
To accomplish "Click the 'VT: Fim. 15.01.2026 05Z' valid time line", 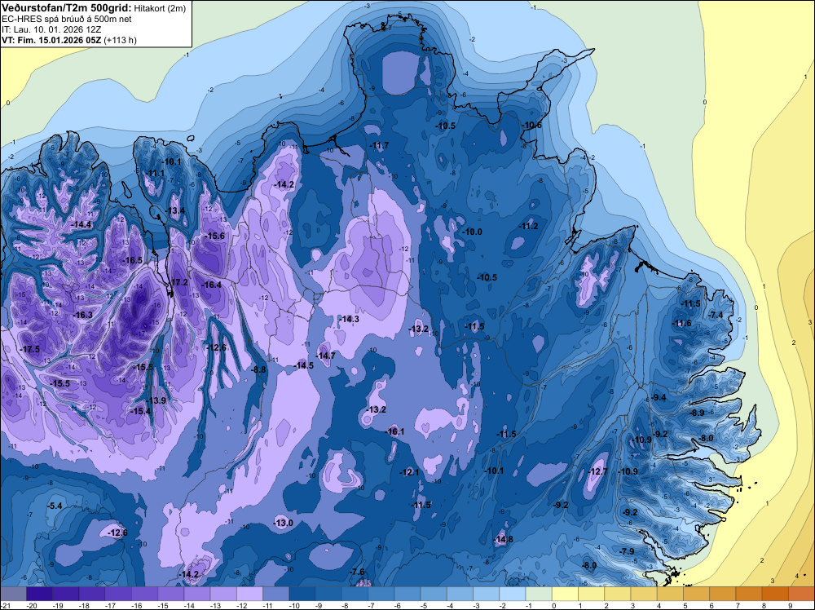I will point(52,40).
